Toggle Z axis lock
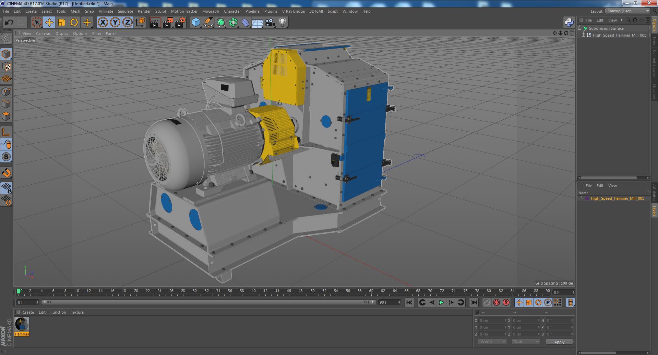Image resolution: width=658 pixels, height=355 pixels. pyautogui.click(x=128, y=23)
